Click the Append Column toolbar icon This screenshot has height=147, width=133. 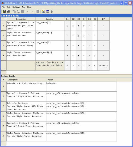(18, 11)
